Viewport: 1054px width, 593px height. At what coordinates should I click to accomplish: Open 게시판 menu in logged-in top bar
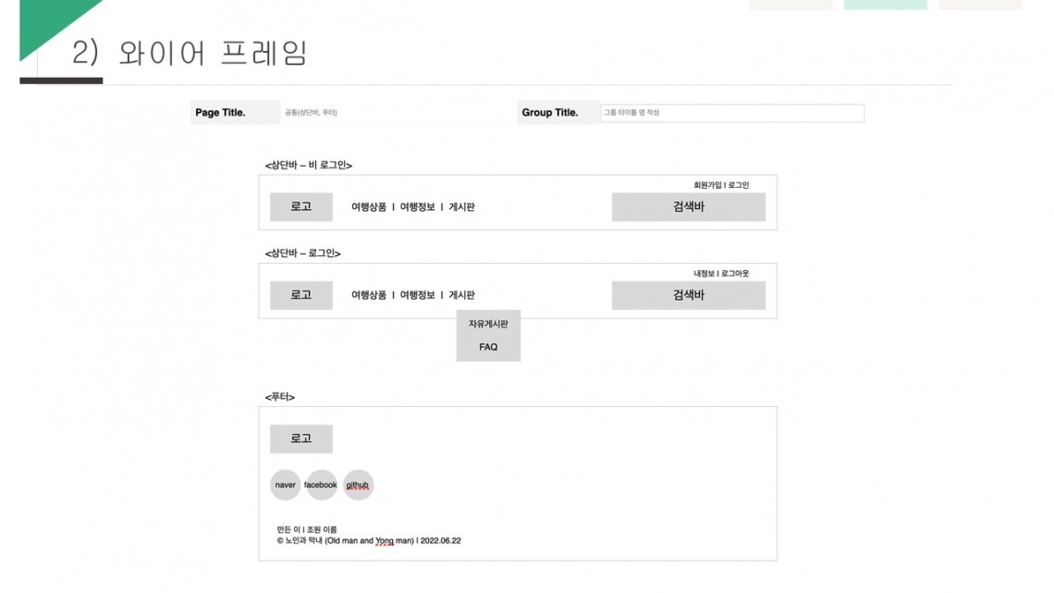coord(461,295)
